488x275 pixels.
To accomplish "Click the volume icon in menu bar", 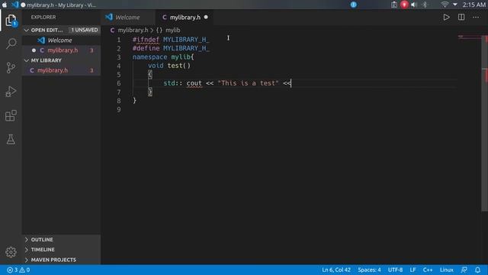I will coord(414,5).
